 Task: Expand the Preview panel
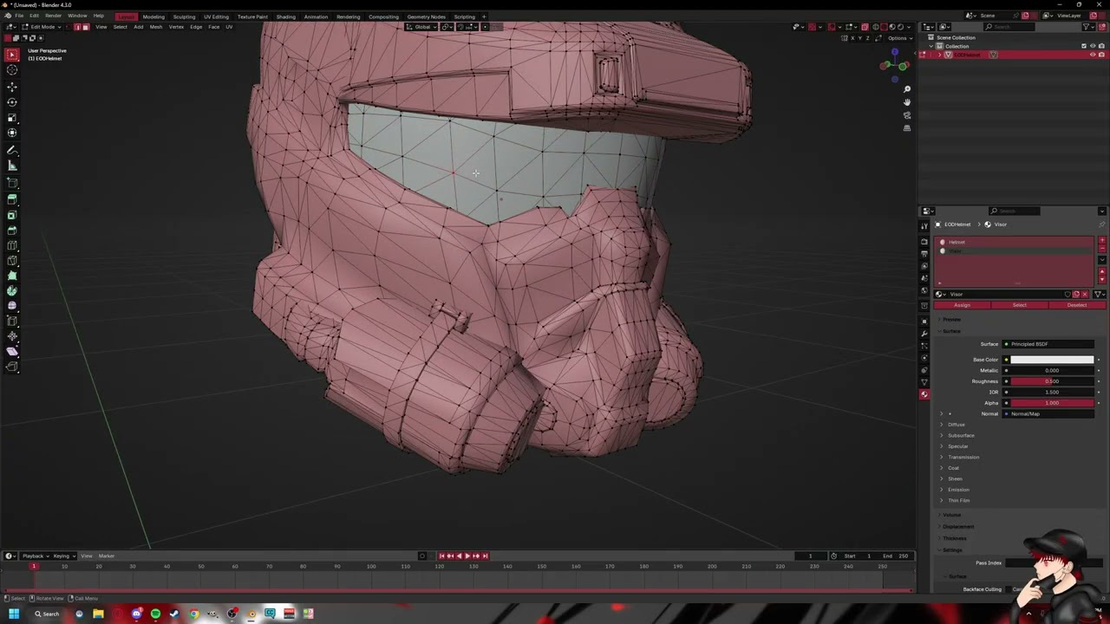(x=951, y=320)
